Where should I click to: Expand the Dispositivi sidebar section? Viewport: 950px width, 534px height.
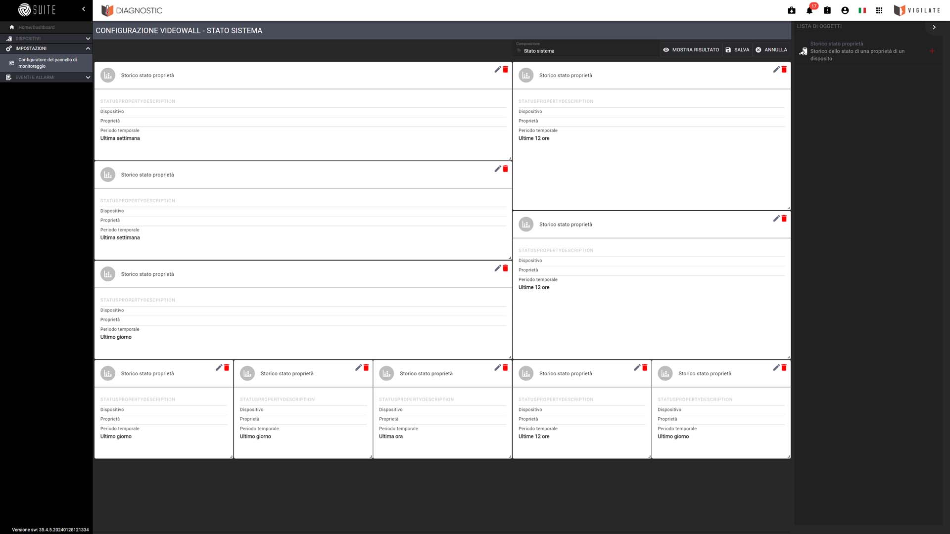(88, 39)
